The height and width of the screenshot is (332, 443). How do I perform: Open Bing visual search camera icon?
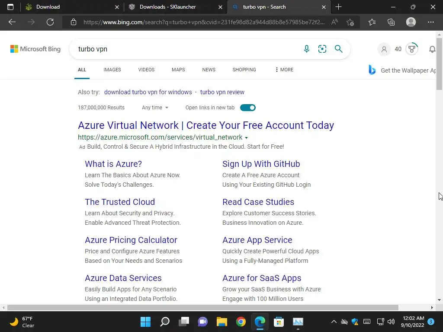click(x=322, y=49)
